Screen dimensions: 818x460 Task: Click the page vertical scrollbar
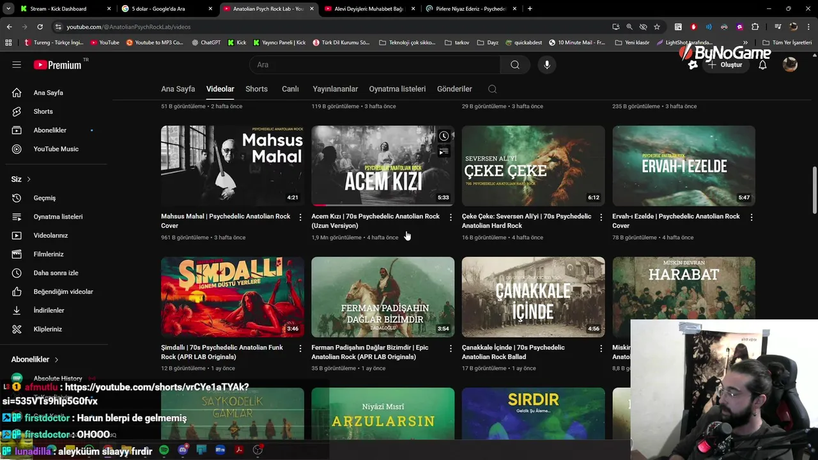[814, 190]
